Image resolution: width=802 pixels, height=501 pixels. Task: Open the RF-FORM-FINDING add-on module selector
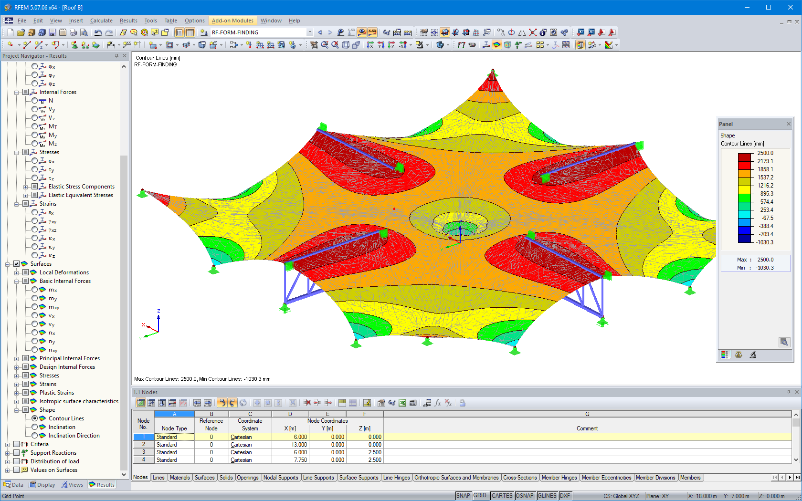pyautogui.click(x=258, y=32)
